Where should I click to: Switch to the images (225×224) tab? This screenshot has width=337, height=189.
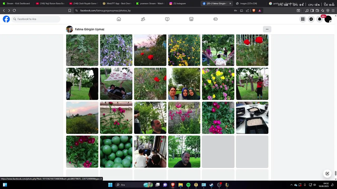250,3
